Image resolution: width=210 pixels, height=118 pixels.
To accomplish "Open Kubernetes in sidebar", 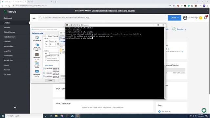I will point(8,55).
